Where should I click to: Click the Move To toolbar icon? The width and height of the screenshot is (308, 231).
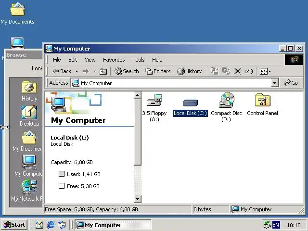coord(215,71)
